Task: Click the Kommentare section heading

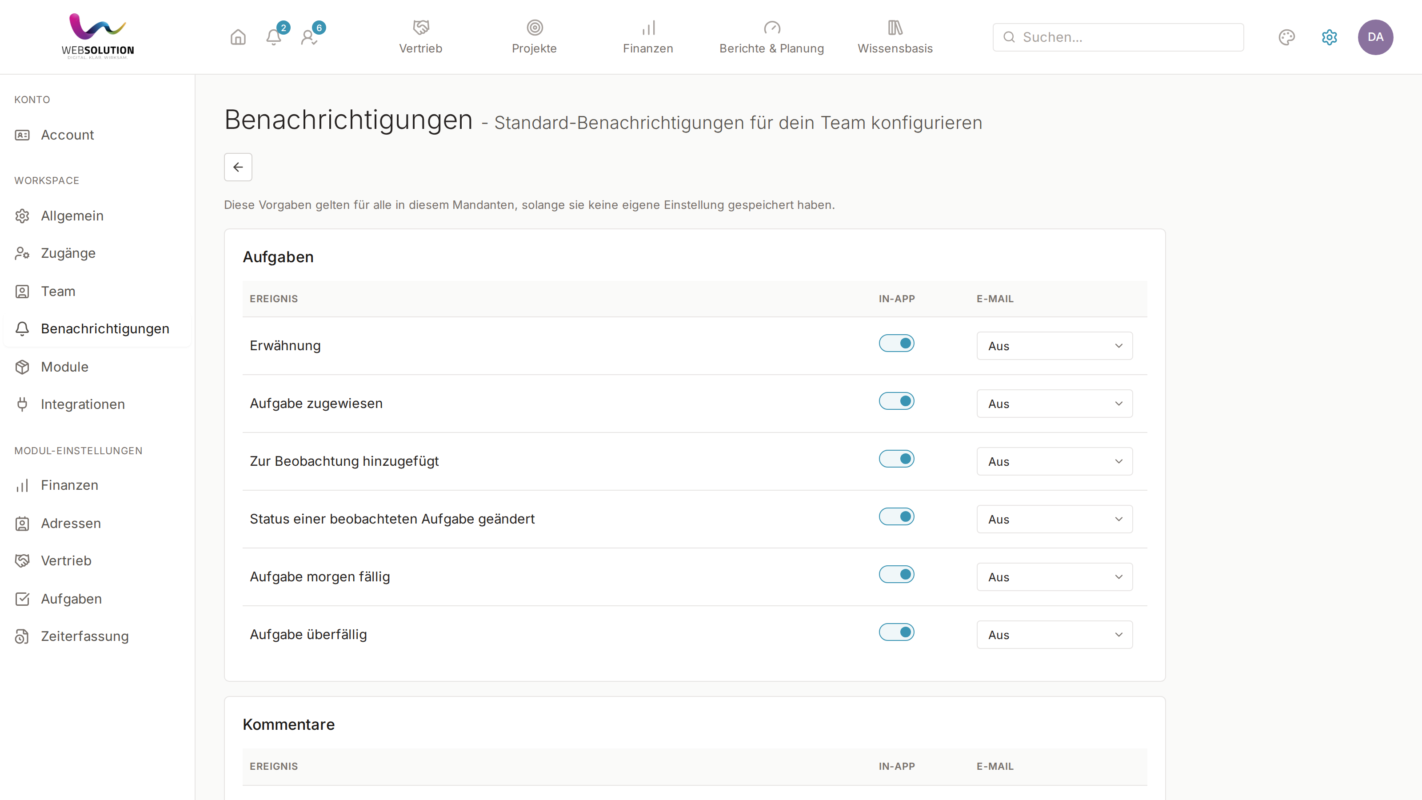Action: [x=289, y=724]
